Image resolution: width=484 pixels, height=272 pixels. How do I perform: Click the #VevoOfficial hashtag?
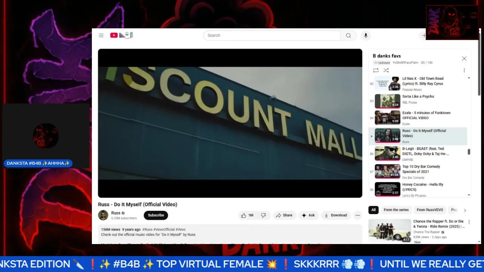coord(164,229)
